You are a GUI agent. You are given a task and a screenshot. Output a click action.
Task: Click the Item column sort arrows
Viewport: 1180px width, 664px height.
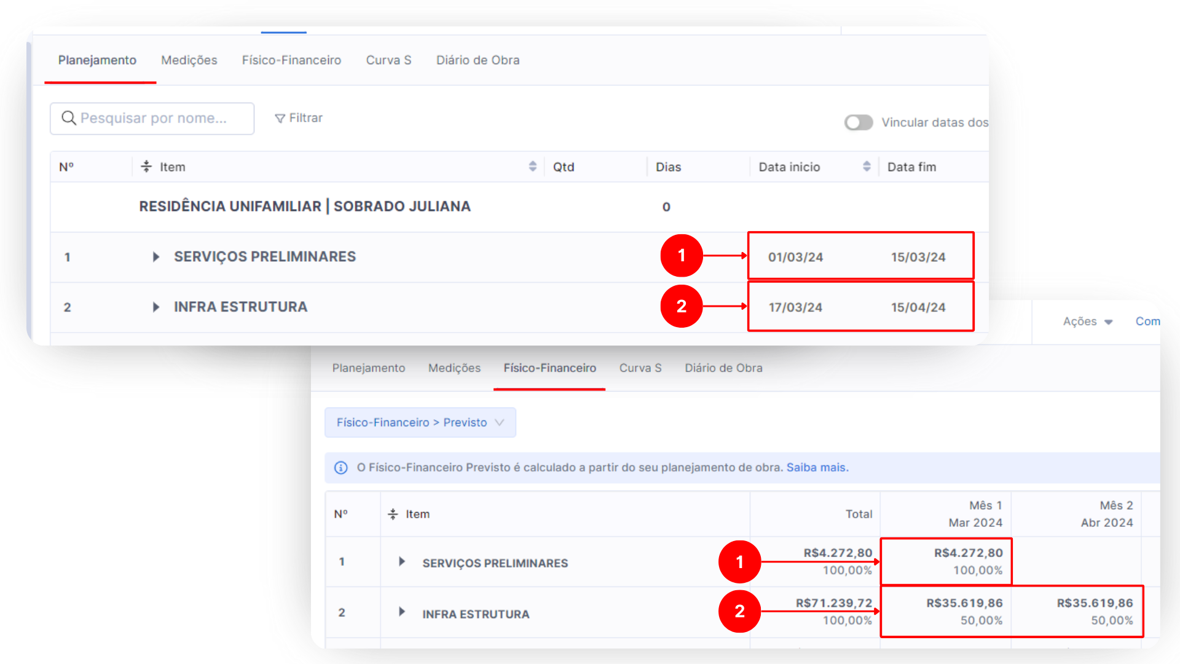click(x=532, y=167)
